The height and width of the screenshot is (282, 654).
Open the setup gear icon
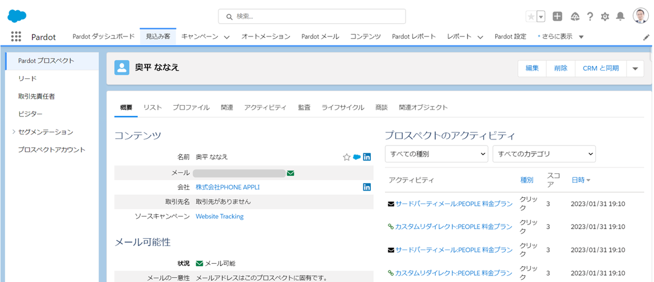[x=605, y=16]
